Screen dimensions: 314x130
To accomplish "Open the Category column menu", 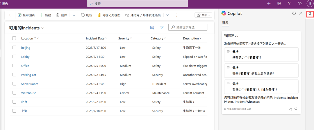I will click(x=158, y=38).
